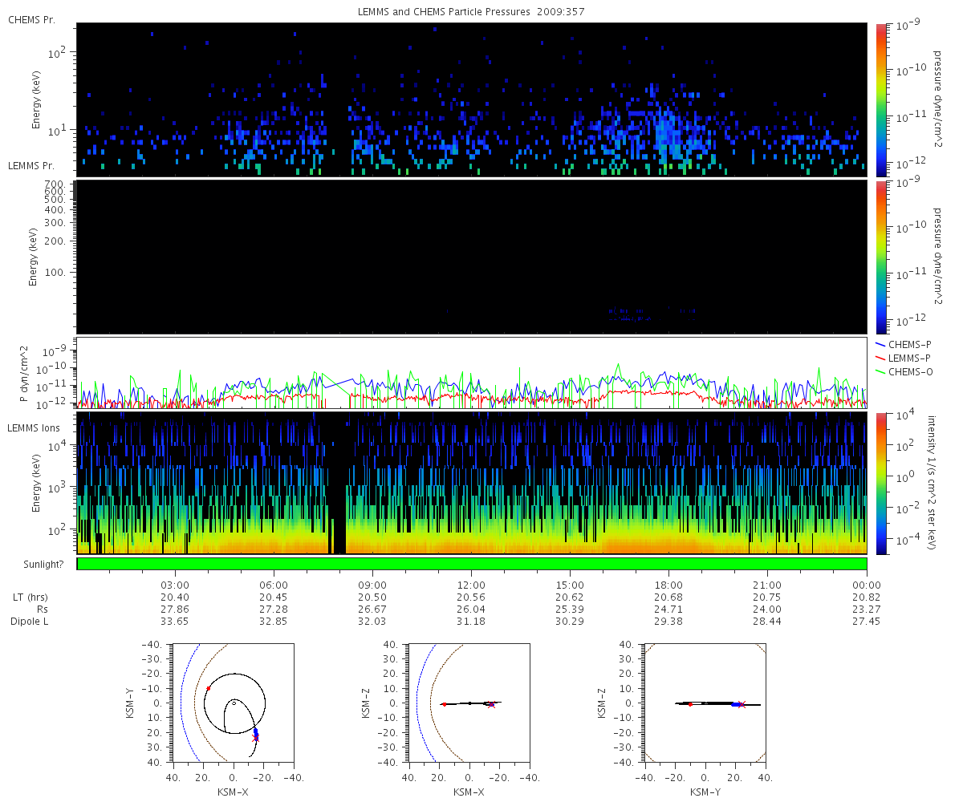This screenshot has width=963, height=802.
Task: Click the CHEMS pressure color bar
Action: (880, 99)
